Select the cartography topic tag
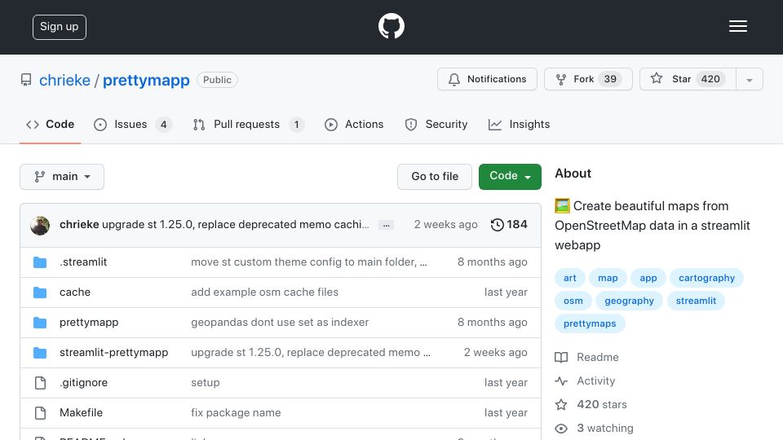 tap(706, 278)
